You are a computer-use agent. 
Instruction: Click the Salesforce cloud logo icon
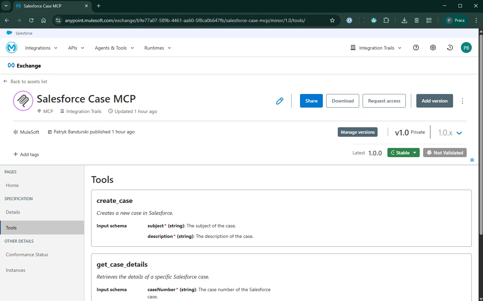tap(10, 33)
